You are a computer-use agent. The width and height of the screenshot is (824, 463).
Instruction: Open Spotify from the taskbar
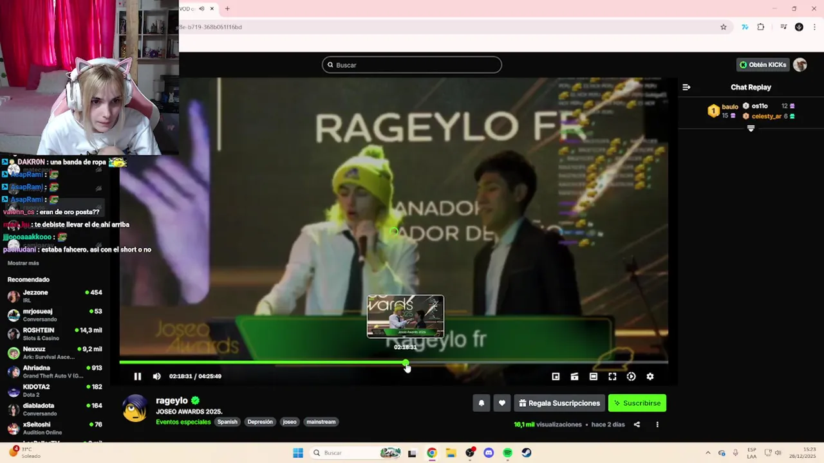pos(507,453)
